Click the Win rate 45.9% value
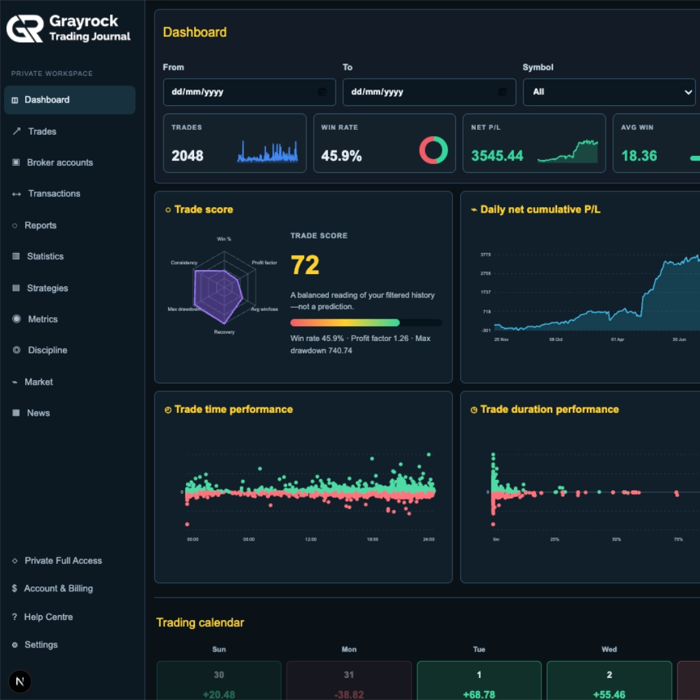This screenshot has height=700, width=700. click(x=342, y=156)
